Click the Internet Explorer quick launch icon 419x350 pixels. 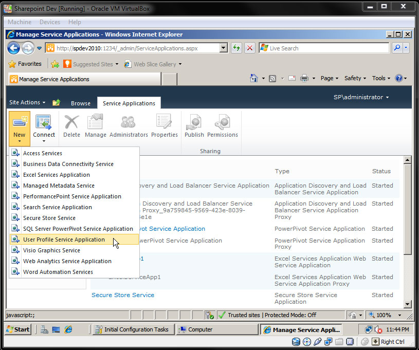68,329
